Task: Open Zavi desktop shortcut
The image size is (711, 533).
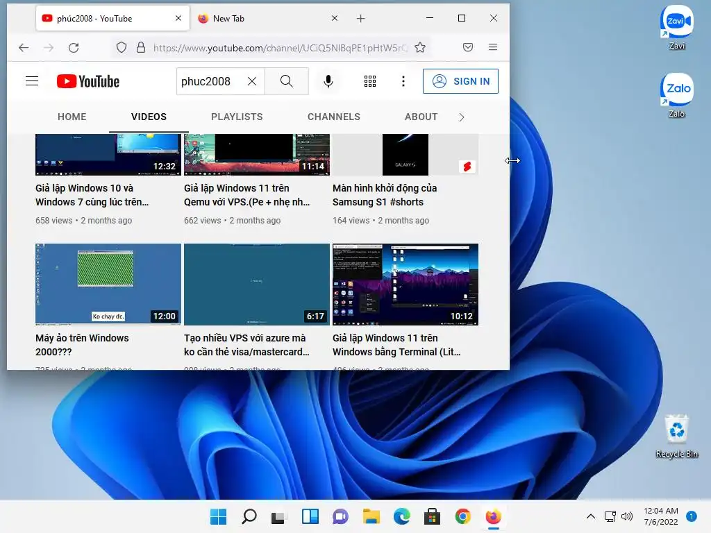Action: coord(676,27)
